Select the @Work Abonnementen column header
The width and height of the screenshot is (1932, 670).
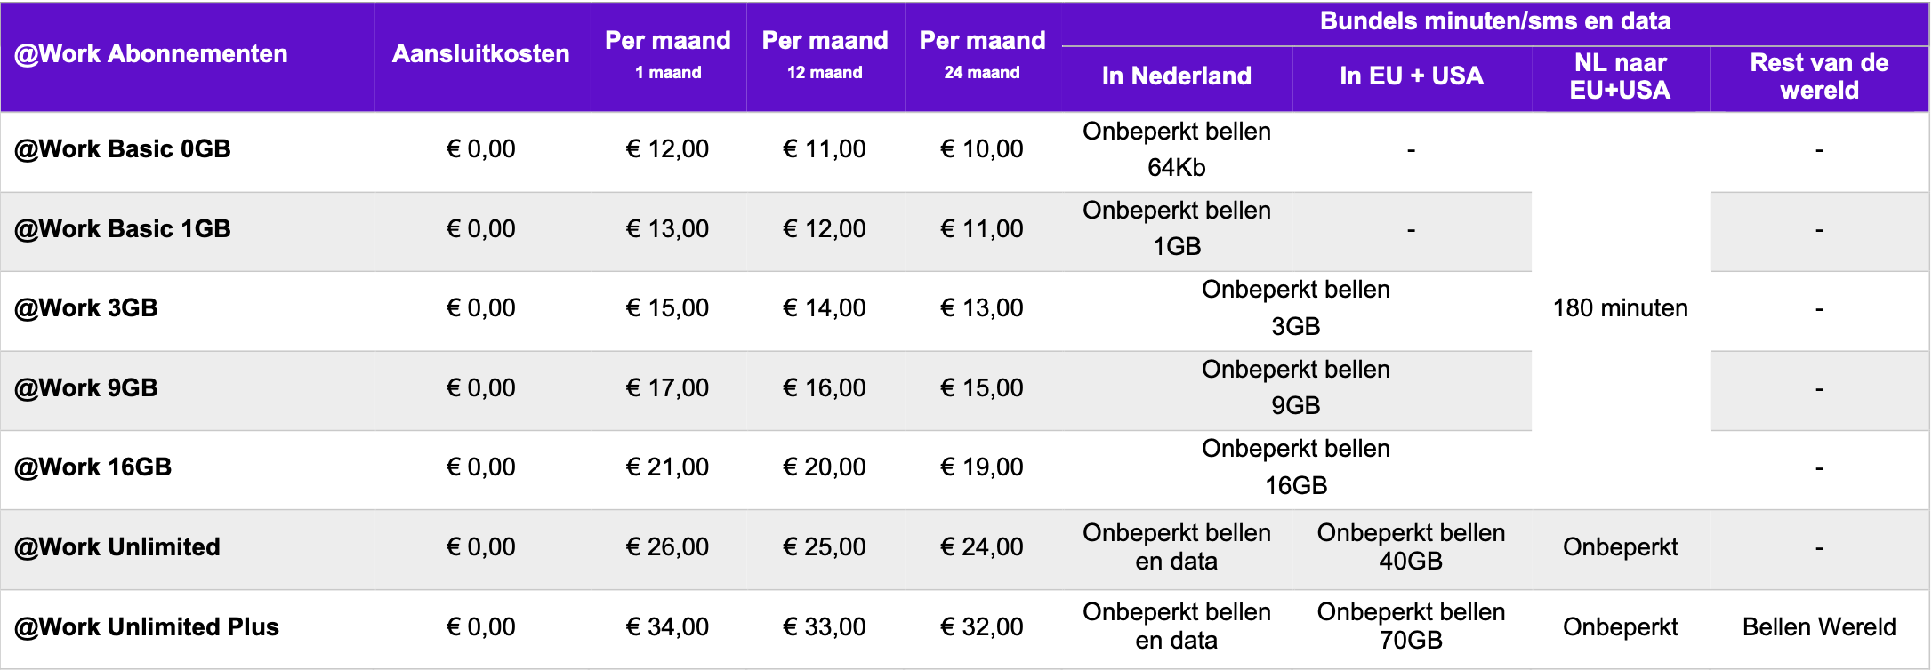tap(151, 54)
